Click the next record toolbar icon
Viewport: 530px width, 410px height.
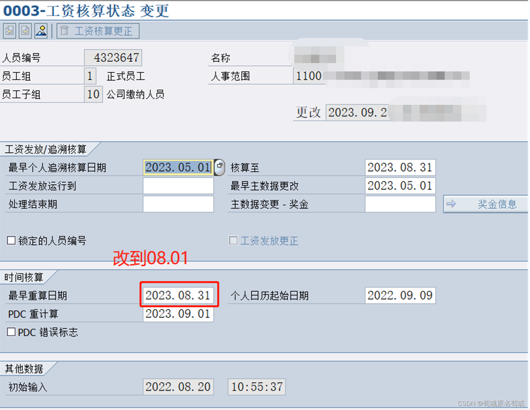click(x=25, y=31)
